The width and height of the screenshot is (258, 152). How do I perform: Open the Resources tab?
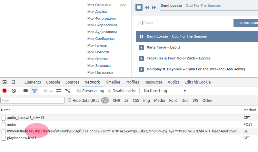pyautogui.click(x=154, y=82)
